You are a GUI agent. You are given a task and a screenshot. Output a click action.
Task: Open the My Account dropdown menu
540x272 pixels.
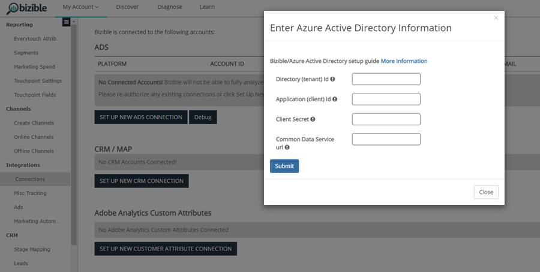(80, 7)
